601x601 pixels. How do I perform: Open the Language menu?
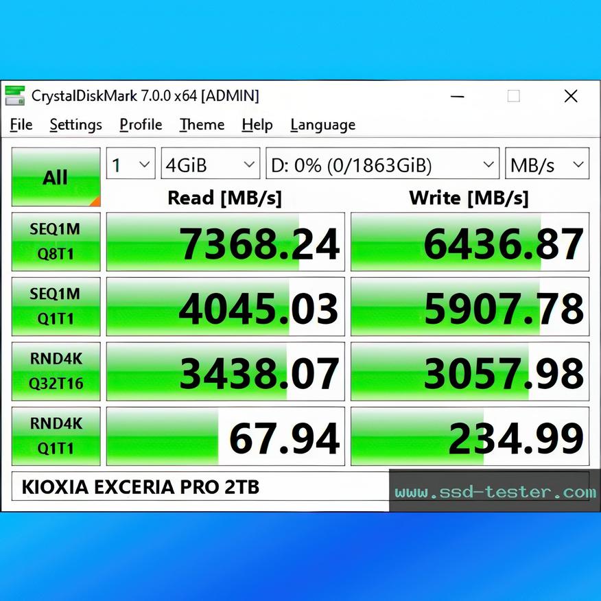322,125
